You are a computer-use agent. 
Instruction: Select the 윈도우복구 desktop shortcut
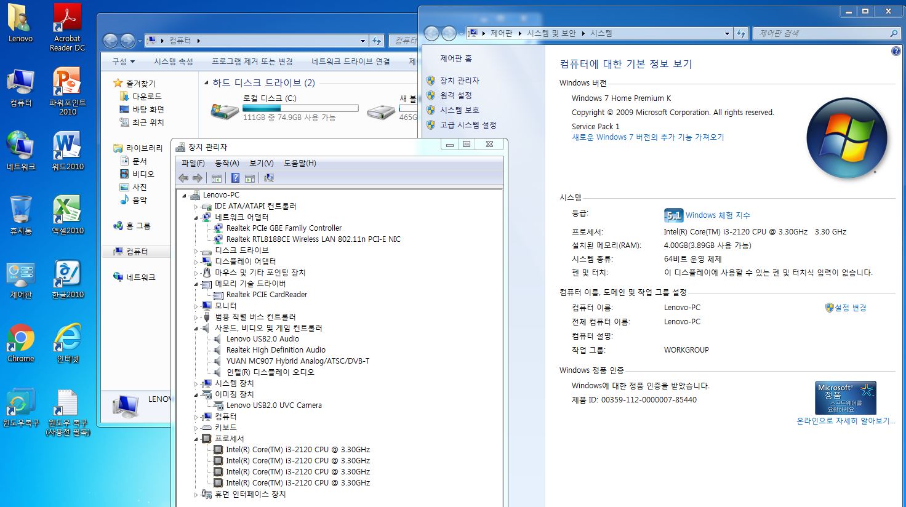[20, 407]
